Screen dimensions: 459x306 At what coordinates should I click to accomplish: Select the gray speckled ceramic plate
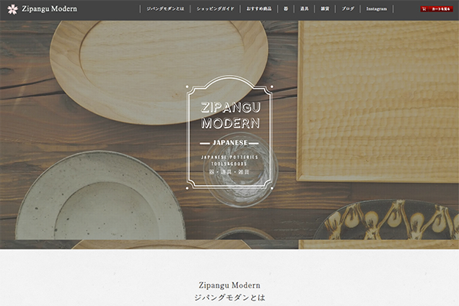(101, 196)
